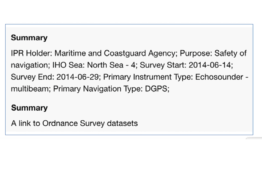Click the word "multibeam;"

31,89
